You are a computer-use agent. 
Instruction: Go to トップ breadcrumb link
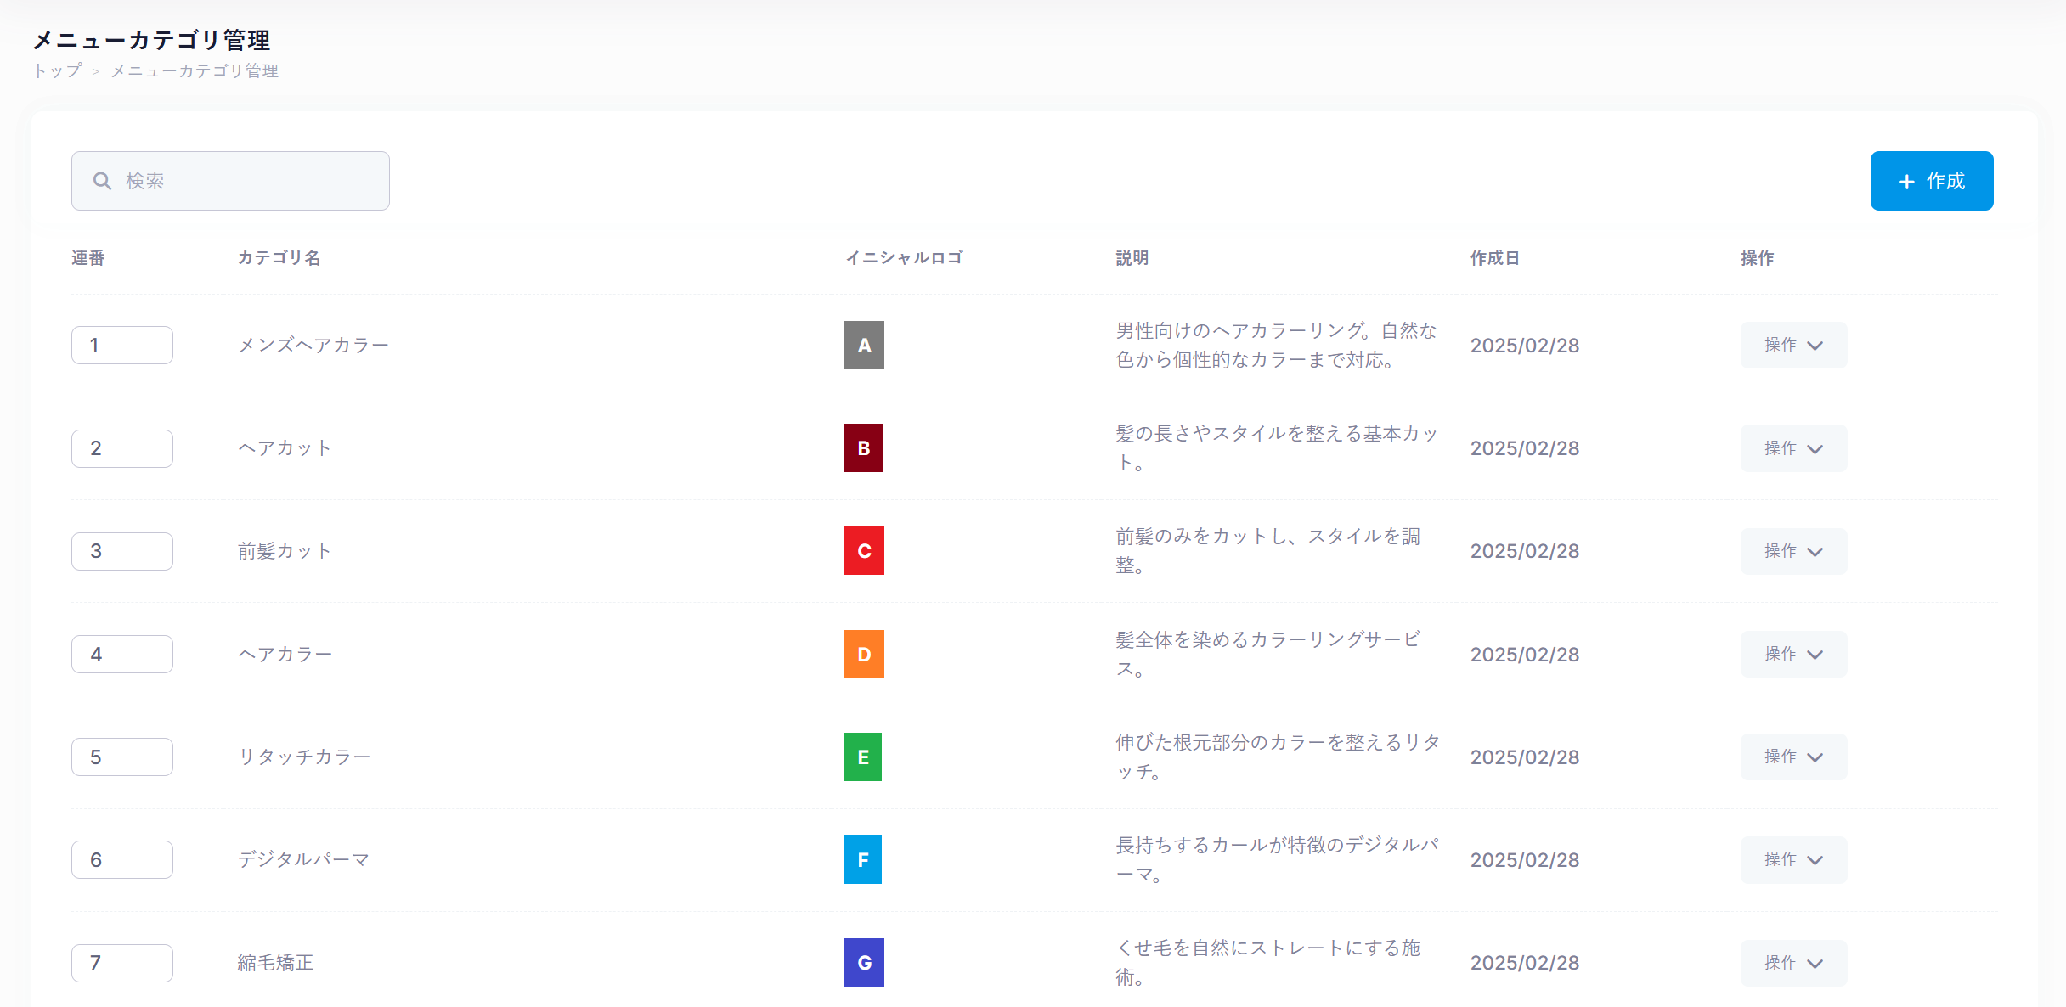click(x=58, y=71)
